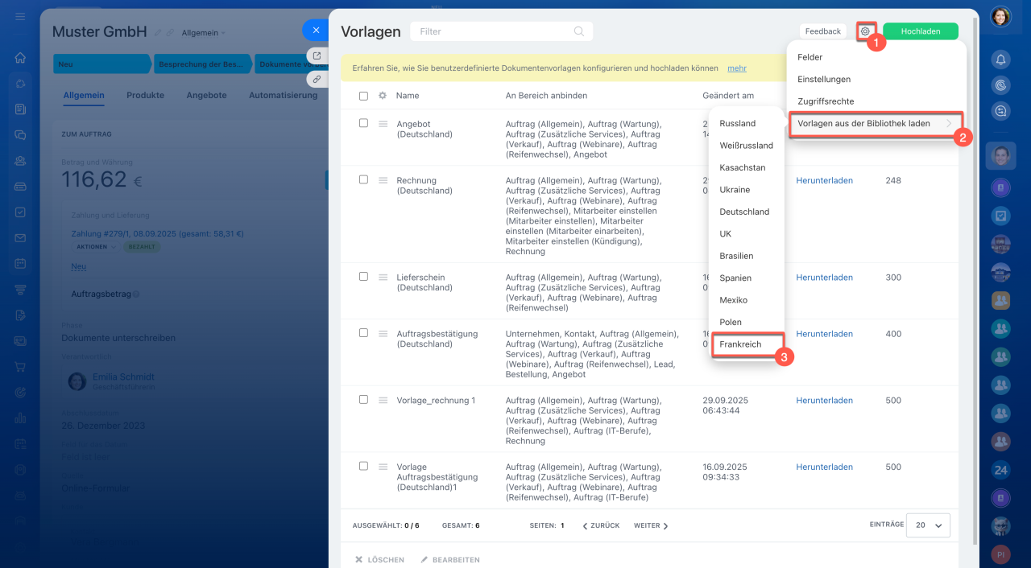Toggle the select-all checkbox in table header

coord(363,96)
